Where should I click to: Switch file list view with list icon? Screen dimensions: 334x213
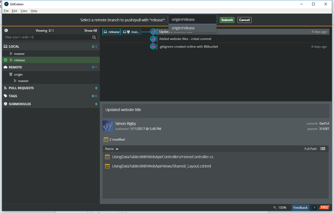pos(323,149)
